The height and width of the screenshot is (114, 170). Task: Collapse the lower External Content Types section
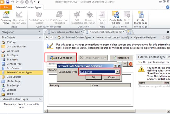[x=40, y=99]
